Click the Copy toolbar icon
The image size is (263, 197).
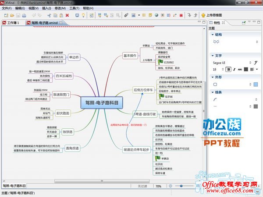click(x=55, y=15)
